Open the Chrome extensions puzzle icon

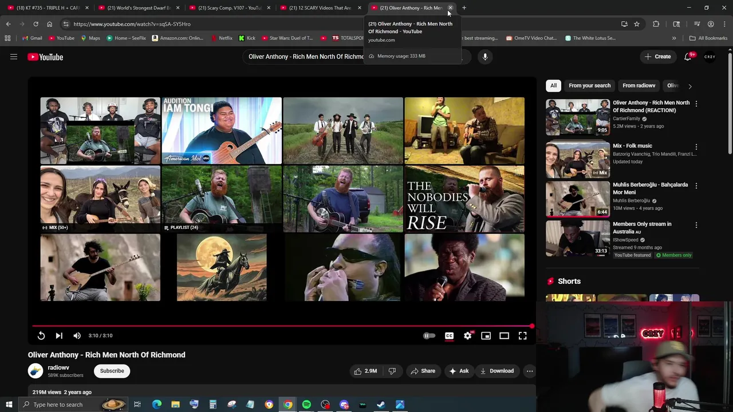point(656,24)
